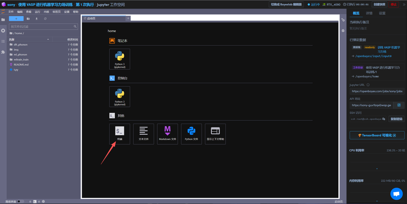Select the README.md file

click(44, 65)
